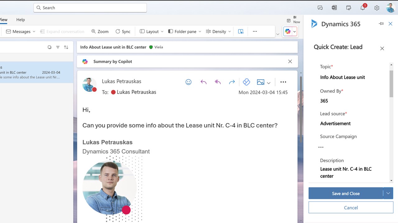Click the Immersive Reader icon in the ribbon
The width and height of the screenshot is (398, 223).
241,31
